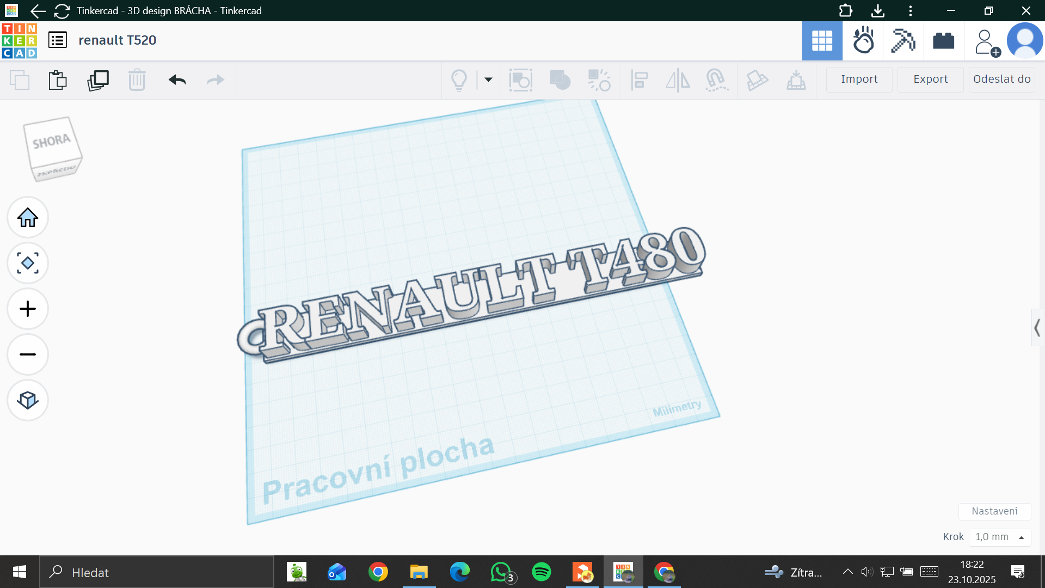Paste from the clipboard icon

[x=58, y=80]
